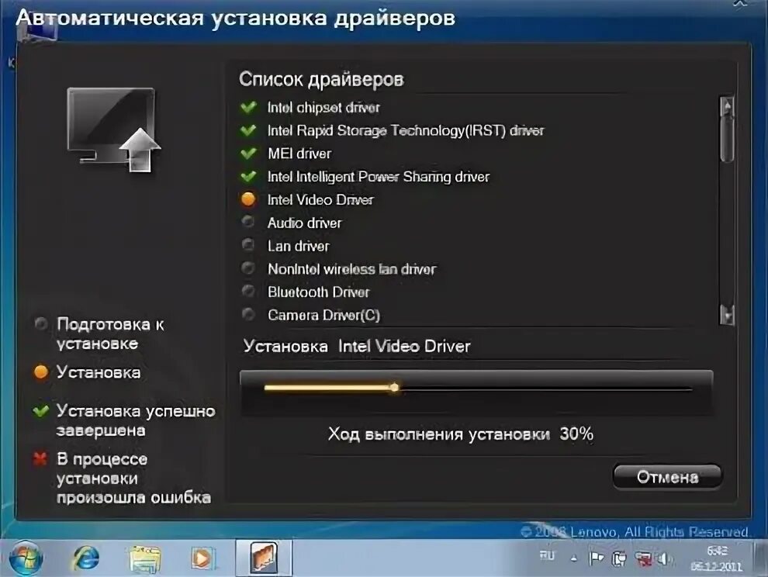
Task: Select the NonIntel wireless lan driver text
Action: 351,269
